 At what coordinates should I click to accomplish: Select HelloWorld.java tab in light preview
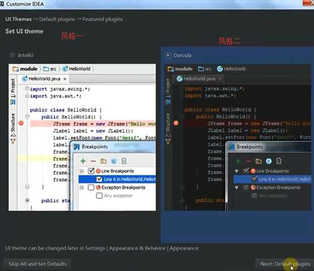tap(44, 79)
